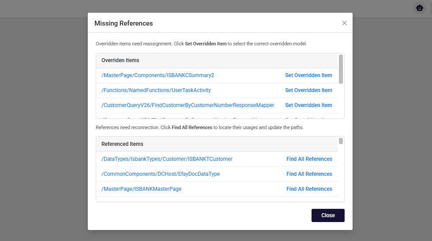This screenshot has width=432, height=241.
Task: Click the Referenced Items list scrollbar thumb
Action: (341, 141)
